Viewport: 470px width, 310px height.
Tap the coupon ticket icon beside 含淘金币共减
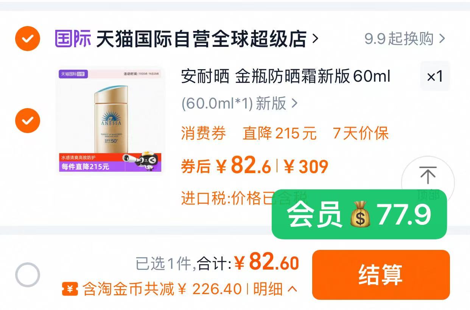point(70,290)
